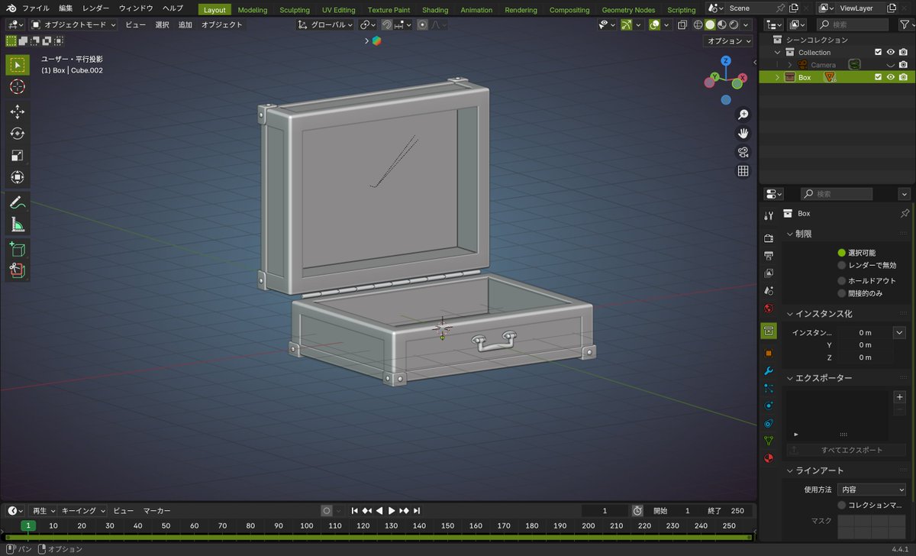This screenshot has width=916, height=556.
Task: Select the Transform tool
Action: [x=18, y=177]
